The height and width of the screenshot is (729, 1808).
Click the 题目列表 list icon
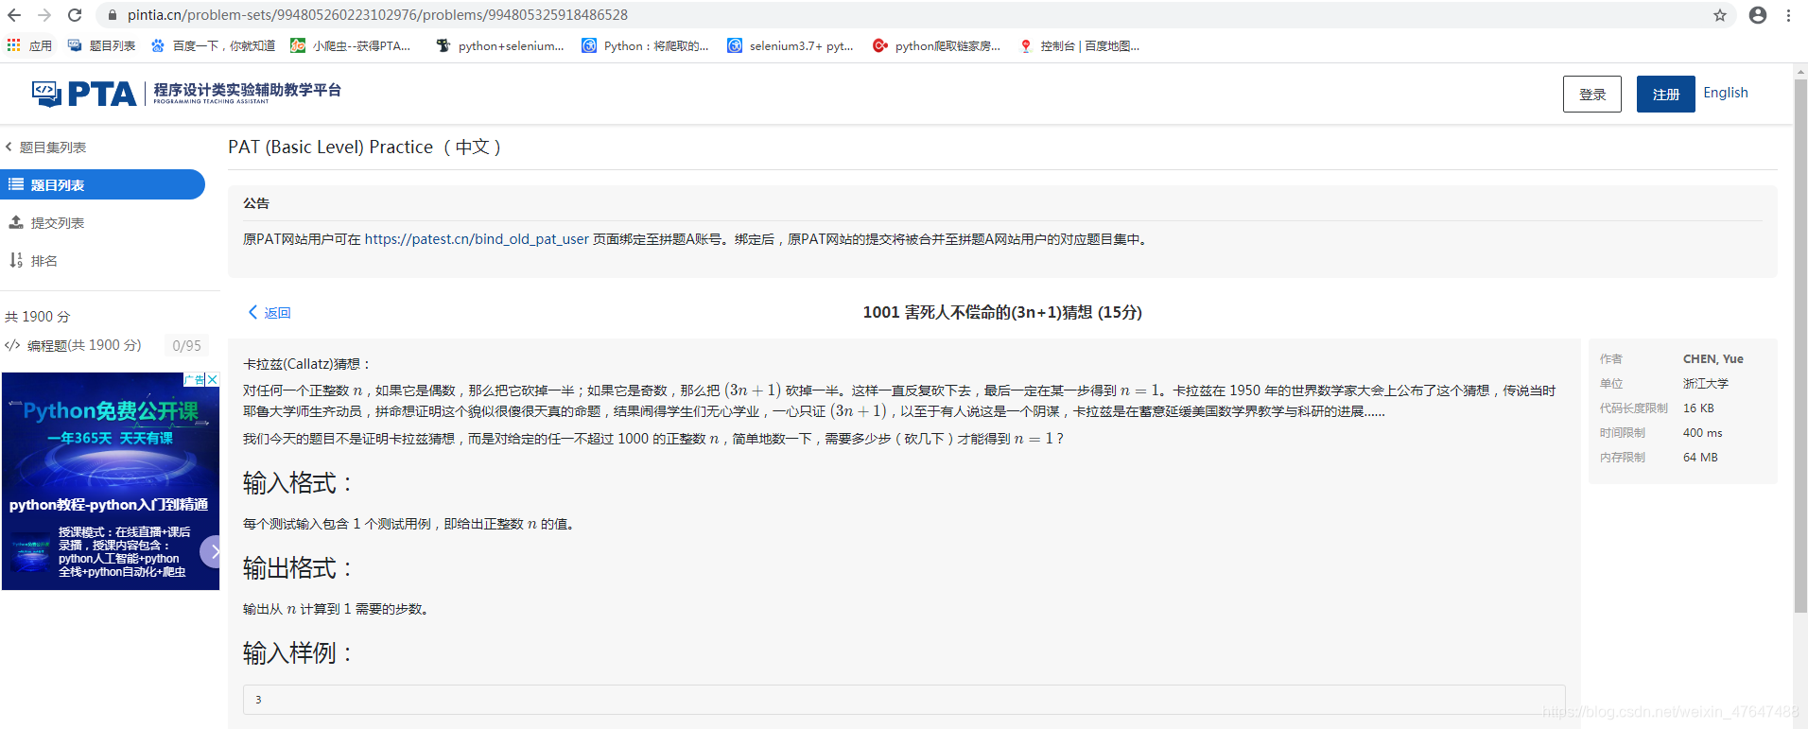tap(16, 184)
